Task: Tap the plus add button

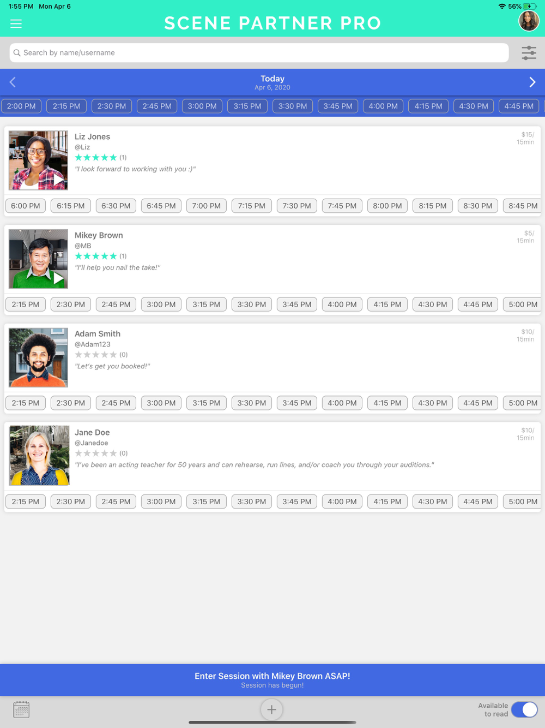Action: point(271,709)
